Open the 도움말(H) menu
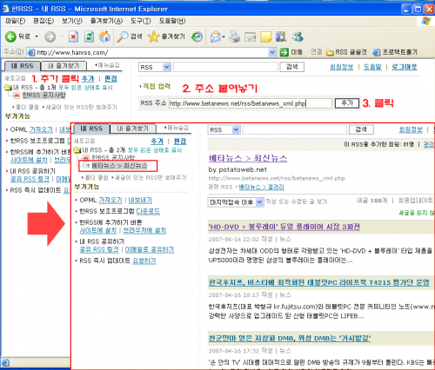The width and height of the screenshot is (435, 370). pyautogui.click(x=172, y=21)
